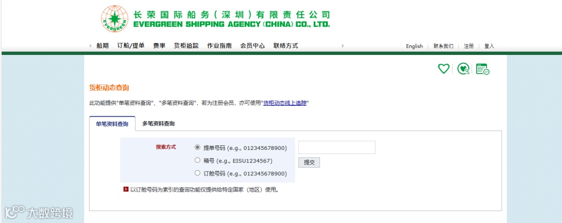Click the 注册 register link
The image size is (562, 223).
[468, 46]
